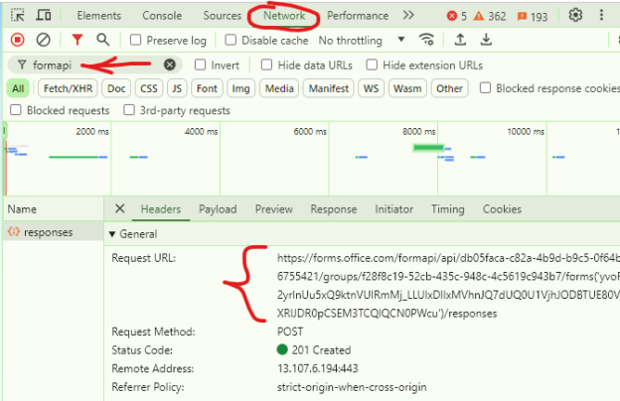The image size is (620, 401).
Task: Click the inspect element selector icon
Action: click(x=18, y=16)
